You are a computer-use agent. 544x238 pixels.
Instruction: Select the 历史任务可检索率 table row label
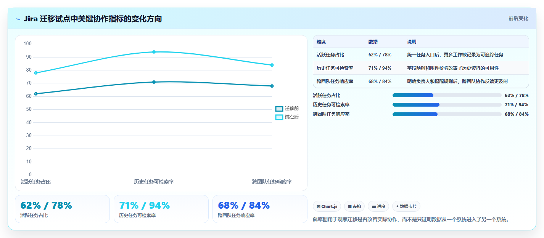335,68
